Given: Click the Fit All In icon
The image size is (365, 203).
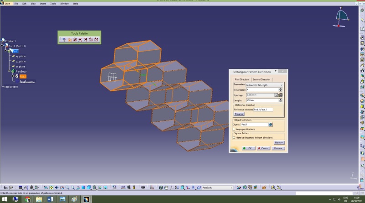Looking at the screenshot, I should (51, 187).
